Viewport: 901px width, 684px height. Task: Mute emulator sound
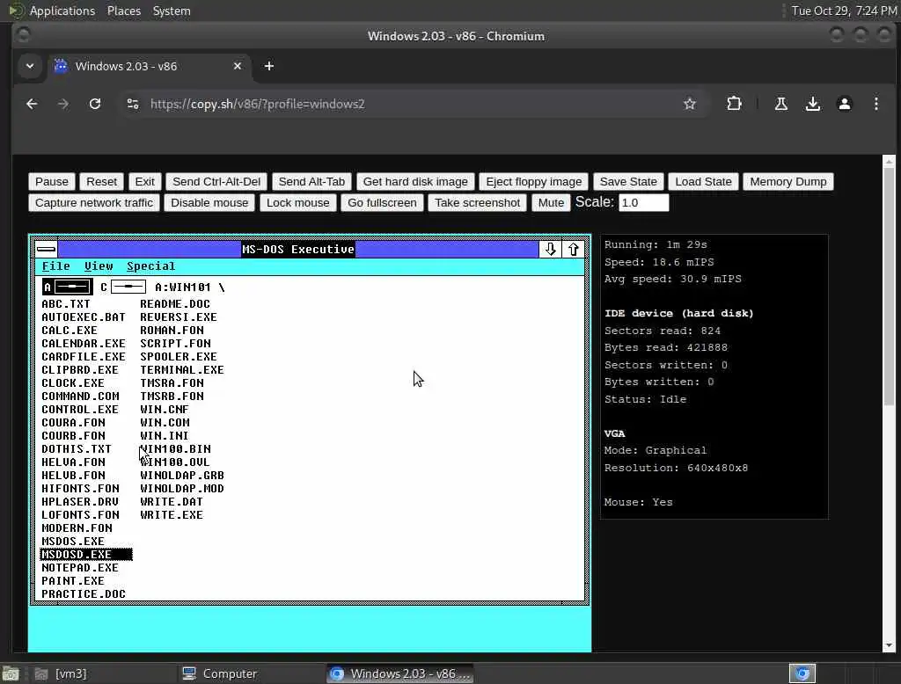click(551, 203)
